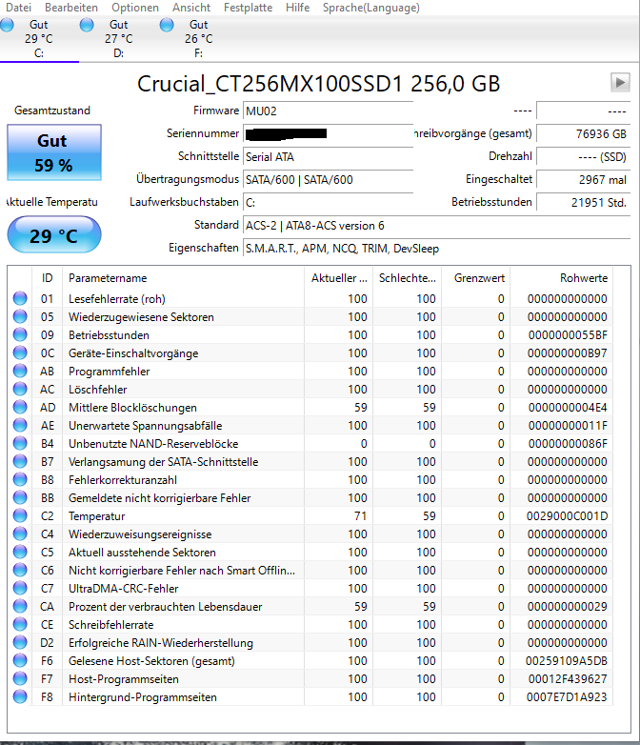The height and width of the screenshot is (745, 640).
Task: Click status icon of Unbenutzte NAND-Reserveblöcke row
Action: [x=20, y=443]
